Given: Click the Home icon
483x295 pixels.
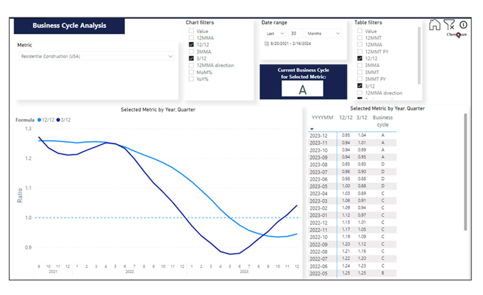Looking at the screenshot, I should click(x=435, y=25).
